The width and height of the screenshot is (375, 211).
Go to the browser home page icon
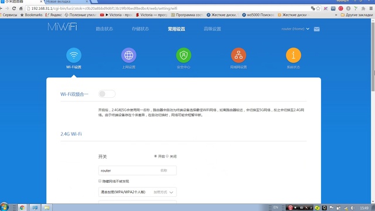pos(21,8)
